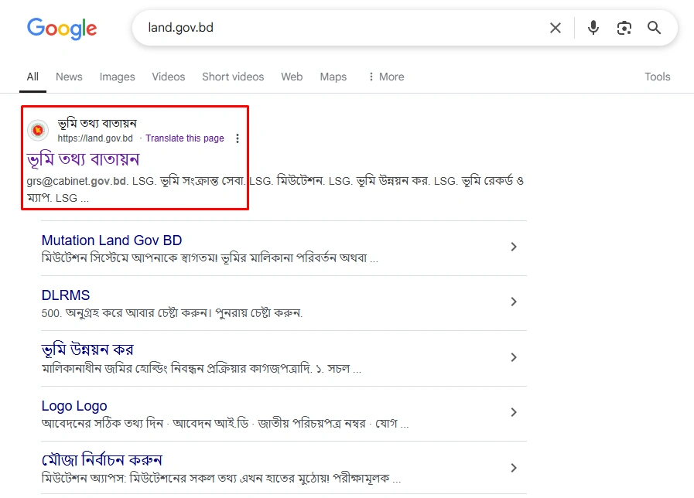This screenshot has width=694, height=498.
Task: Switch to the Web tab
Action: 292,77
